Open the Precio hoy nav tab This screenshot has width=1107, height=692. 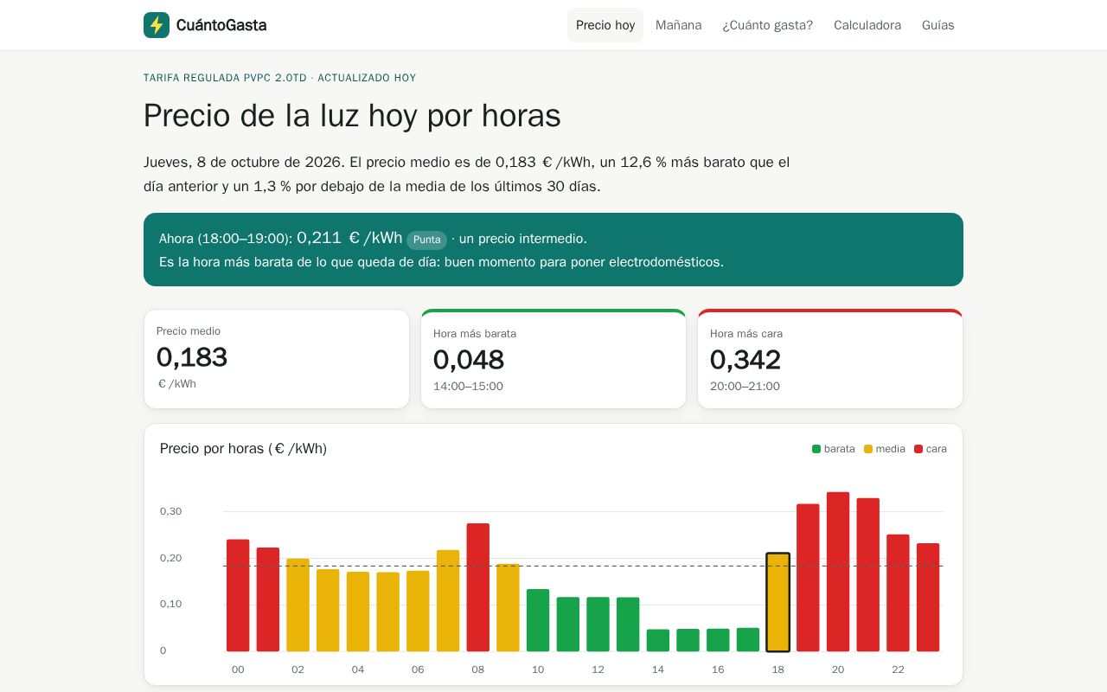(x=605, y=25)
